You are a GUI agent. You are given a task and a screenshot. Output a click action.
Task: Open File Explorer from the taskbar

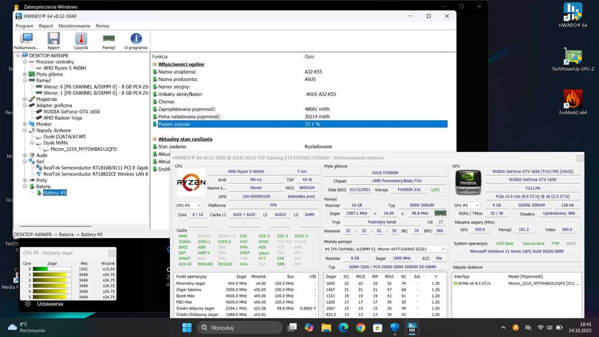[x=326, y=327]
